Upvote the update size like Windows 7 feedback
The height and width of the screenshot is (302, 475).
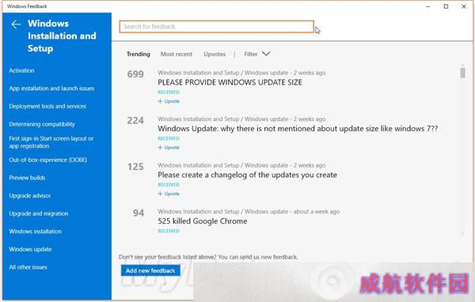(x=169, y=147)
